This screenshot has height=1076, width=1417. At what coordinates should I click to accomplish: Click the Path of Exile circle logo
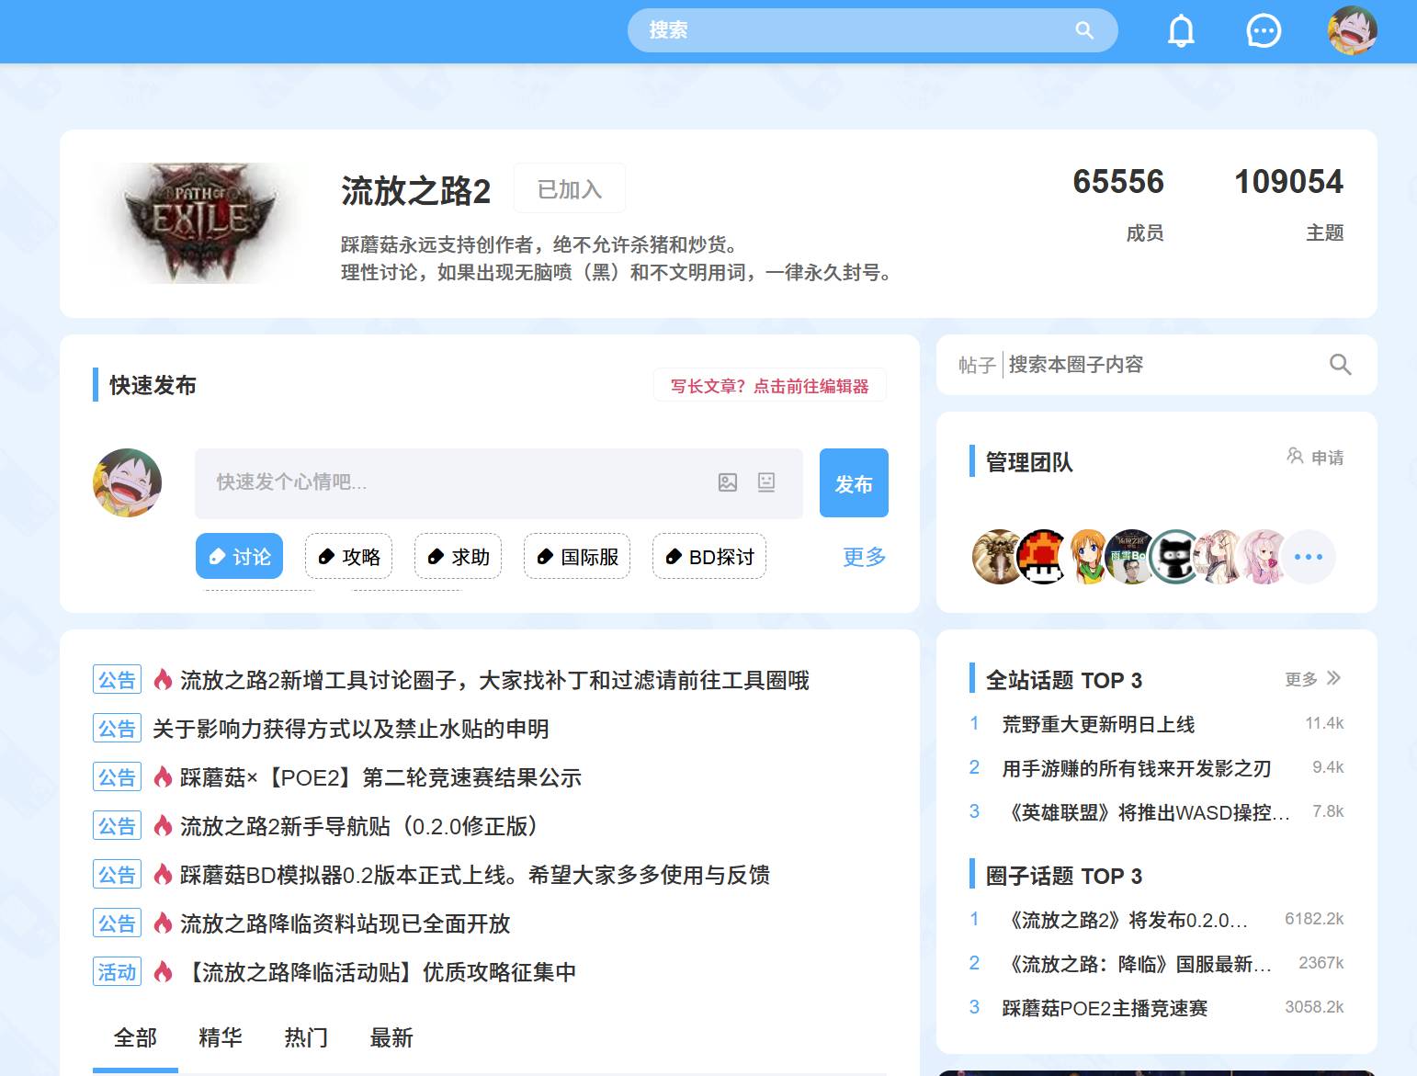tap(200, 223)
